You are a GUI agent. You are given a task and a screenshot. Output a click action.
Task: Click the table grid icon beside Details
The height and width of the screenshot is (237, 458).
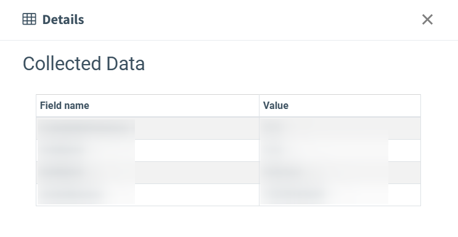(29, 19)
